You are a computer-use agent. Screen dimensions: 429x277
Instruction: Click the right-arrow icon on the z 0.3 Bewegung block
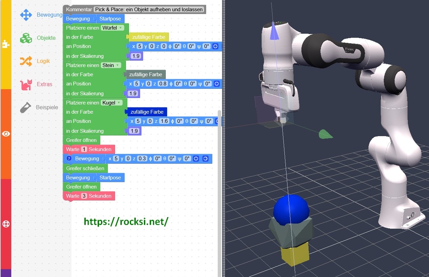(x=205, y=159)
